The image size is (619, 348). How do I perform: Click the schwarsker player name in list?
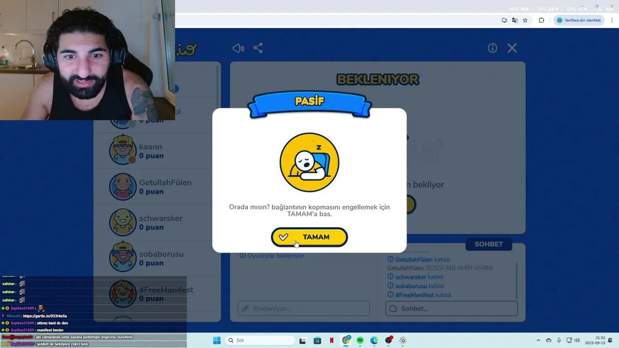161,218
